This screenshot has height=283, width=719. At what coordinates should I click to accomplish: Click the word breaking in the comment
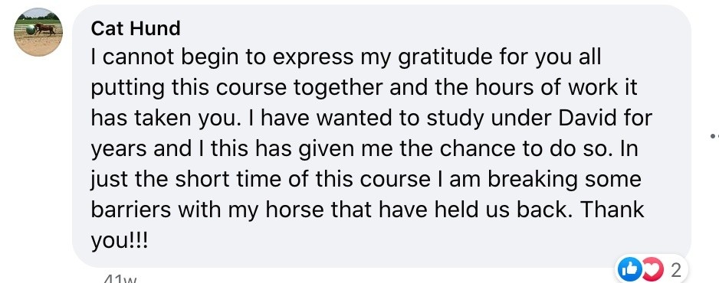532,181
